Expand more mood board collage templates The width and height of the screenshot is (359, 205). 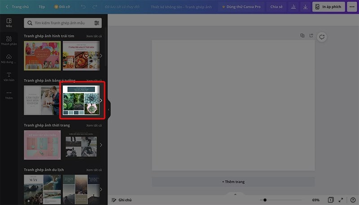pos(101,100)
